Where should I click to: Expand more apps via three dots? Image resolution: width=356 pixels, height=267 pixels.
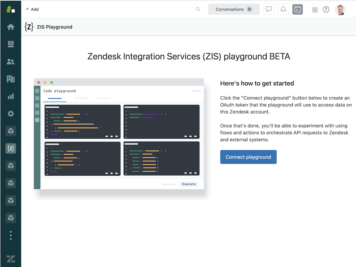point(11,235)
